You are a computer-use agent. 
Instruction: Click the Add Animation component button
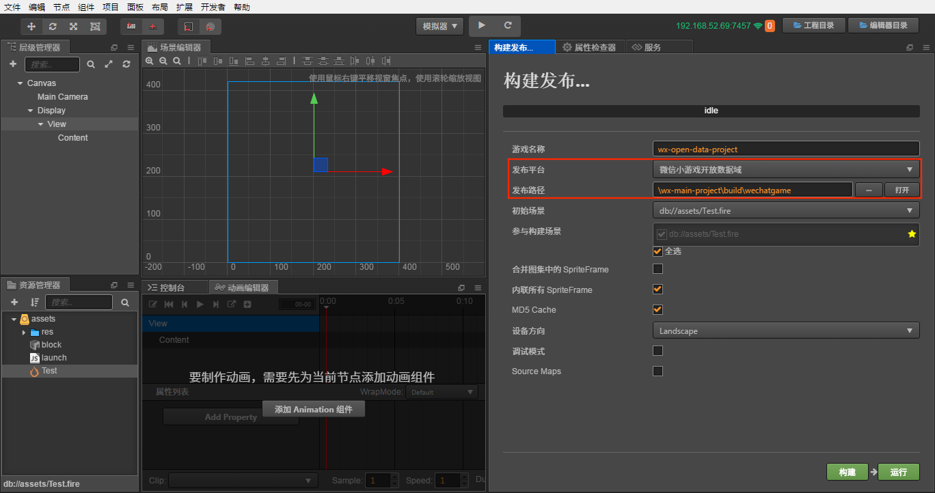tap(314, 409)
